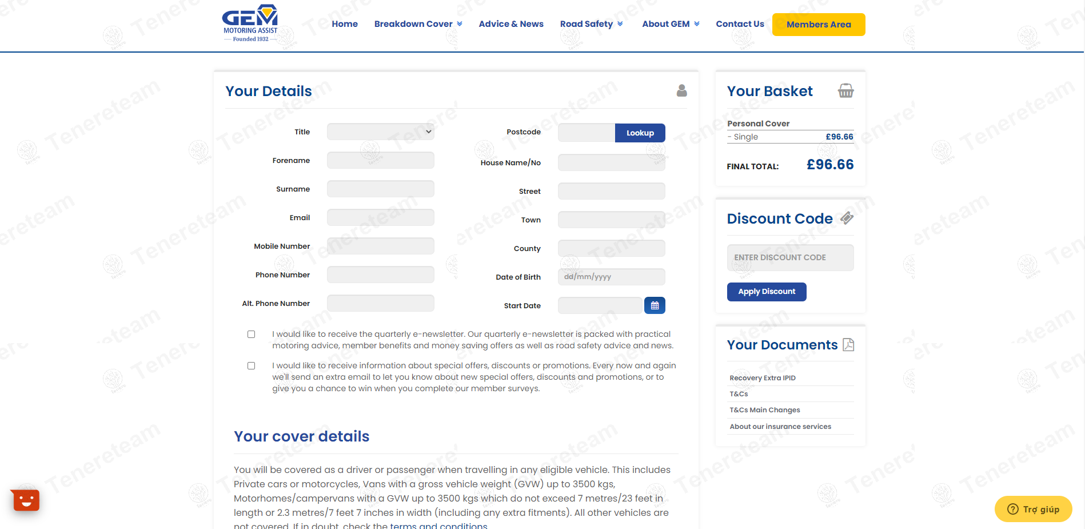Open the Title dropdown

[381, 132]
